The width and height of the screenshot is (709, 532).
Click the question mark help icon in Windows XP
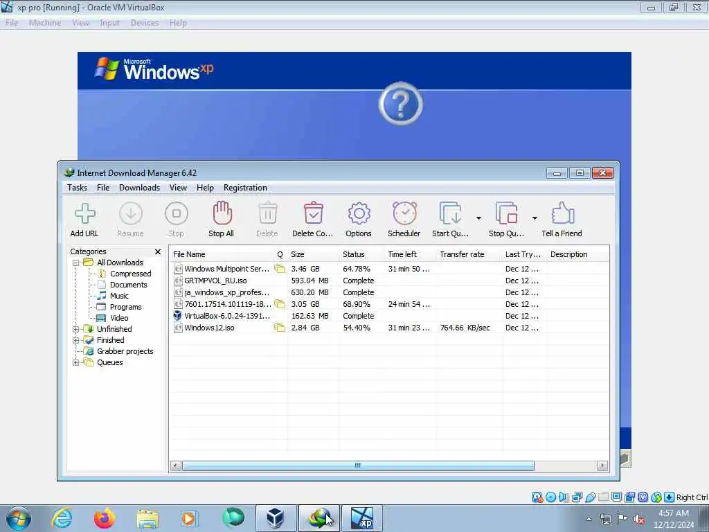point(401,104)
